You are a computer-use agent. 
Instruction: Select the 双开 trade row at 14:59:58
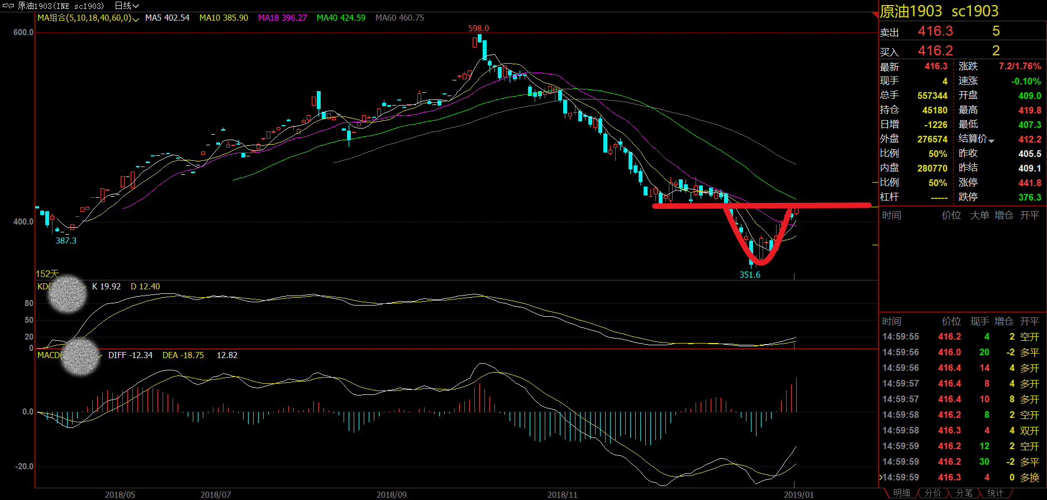[961, 430]
